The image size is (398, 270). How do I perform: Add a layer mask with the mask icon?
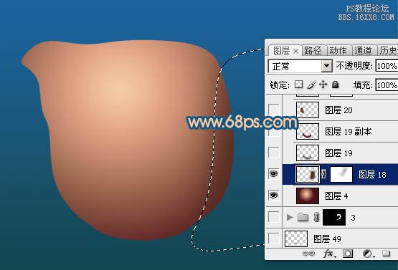pos(348,254)
